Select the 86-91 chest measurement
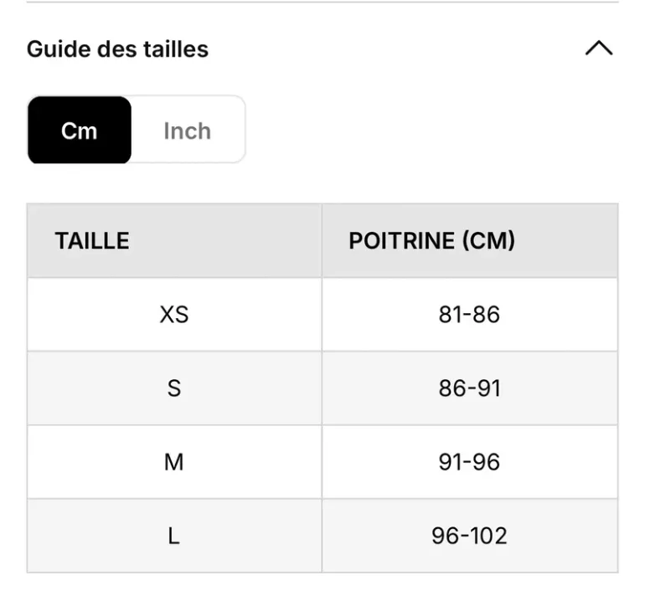Image resolution: width=645 pixels, height=591 pixels. click(x=470, y=388)
